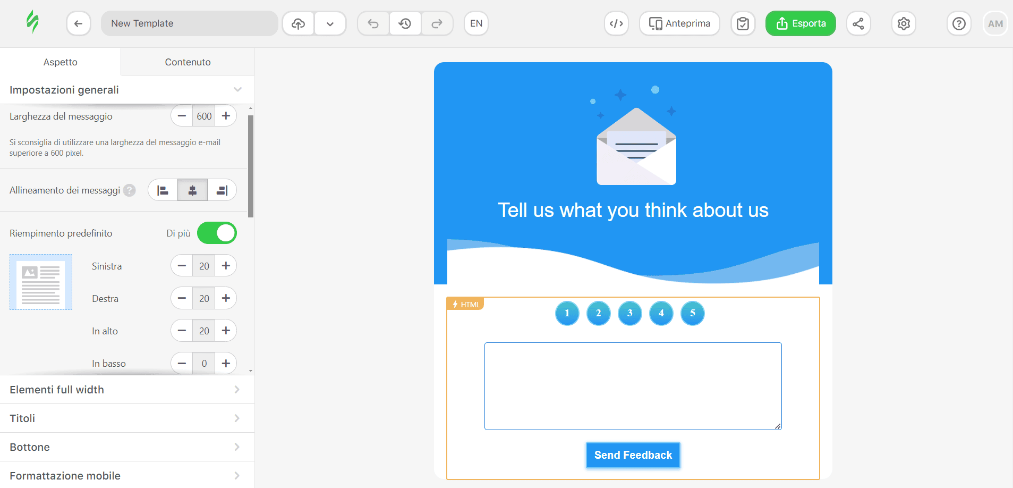Click the back arrow button
The image size is (1013, 488).
pyautogui.click(x=79, y=23)
